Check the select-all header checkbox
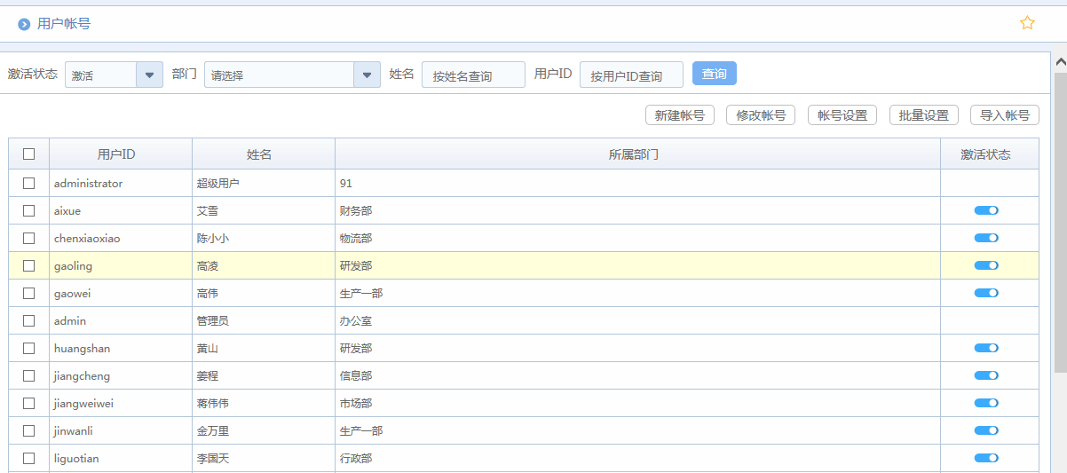 [29, 154]
